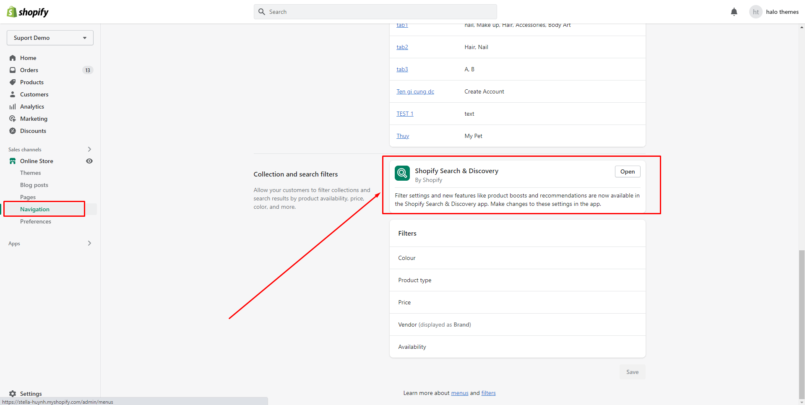805x405 pixels.
Task: Open the notifications bell
Action: [x=734, y=12]
